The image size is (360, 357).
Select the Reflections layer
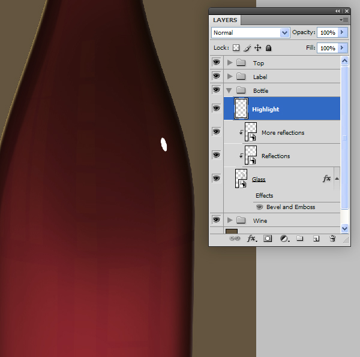pyautogui.click(x=282, y=155)
